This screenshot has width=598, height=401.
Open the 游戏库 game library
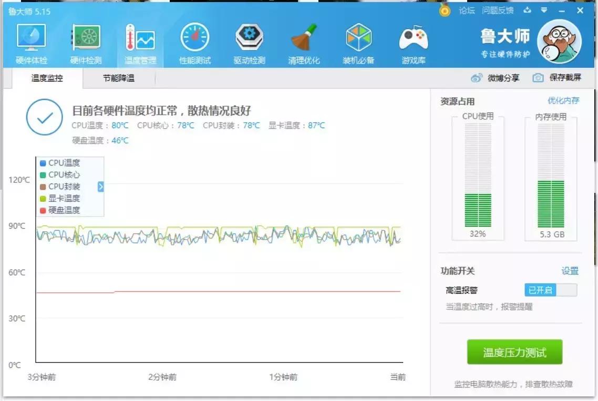pos(413,39)
